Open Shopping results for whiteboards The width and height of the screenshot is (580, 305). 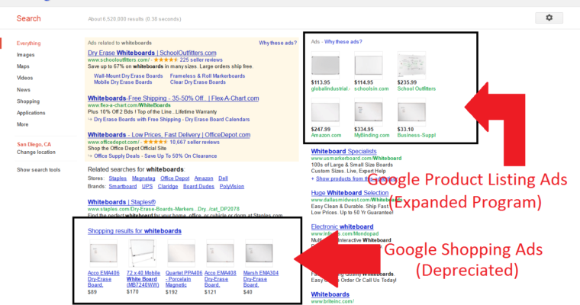point(134,231)
